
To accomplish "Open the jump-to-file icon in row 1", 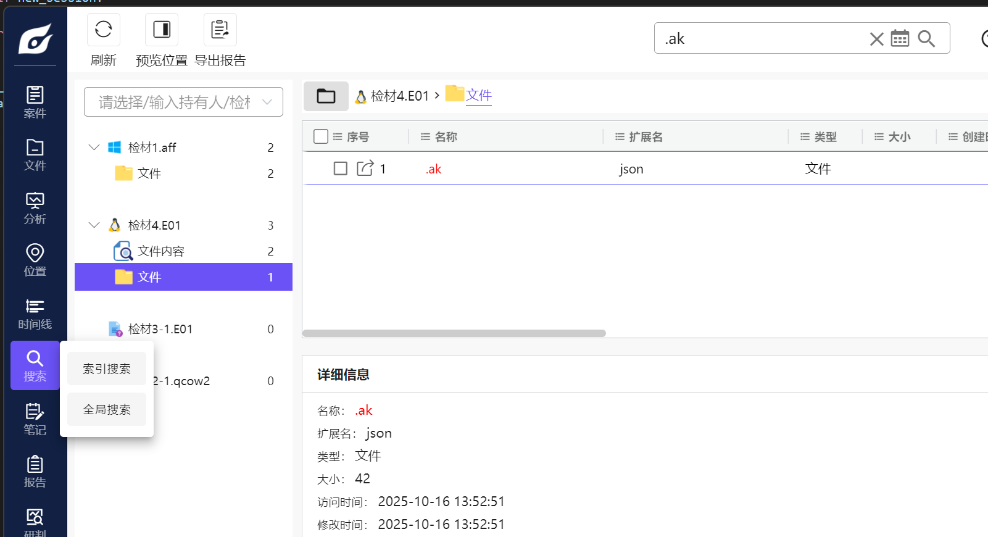I will click(x=365, y=169).
